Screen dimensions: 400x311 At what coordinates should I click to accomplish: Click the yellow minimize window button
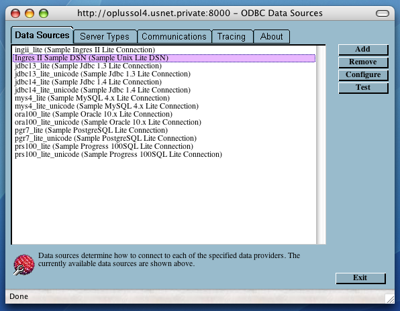point(30,13)
